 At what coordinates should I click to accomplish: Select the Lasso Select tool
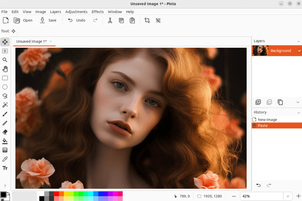click(x=5, y=96)
